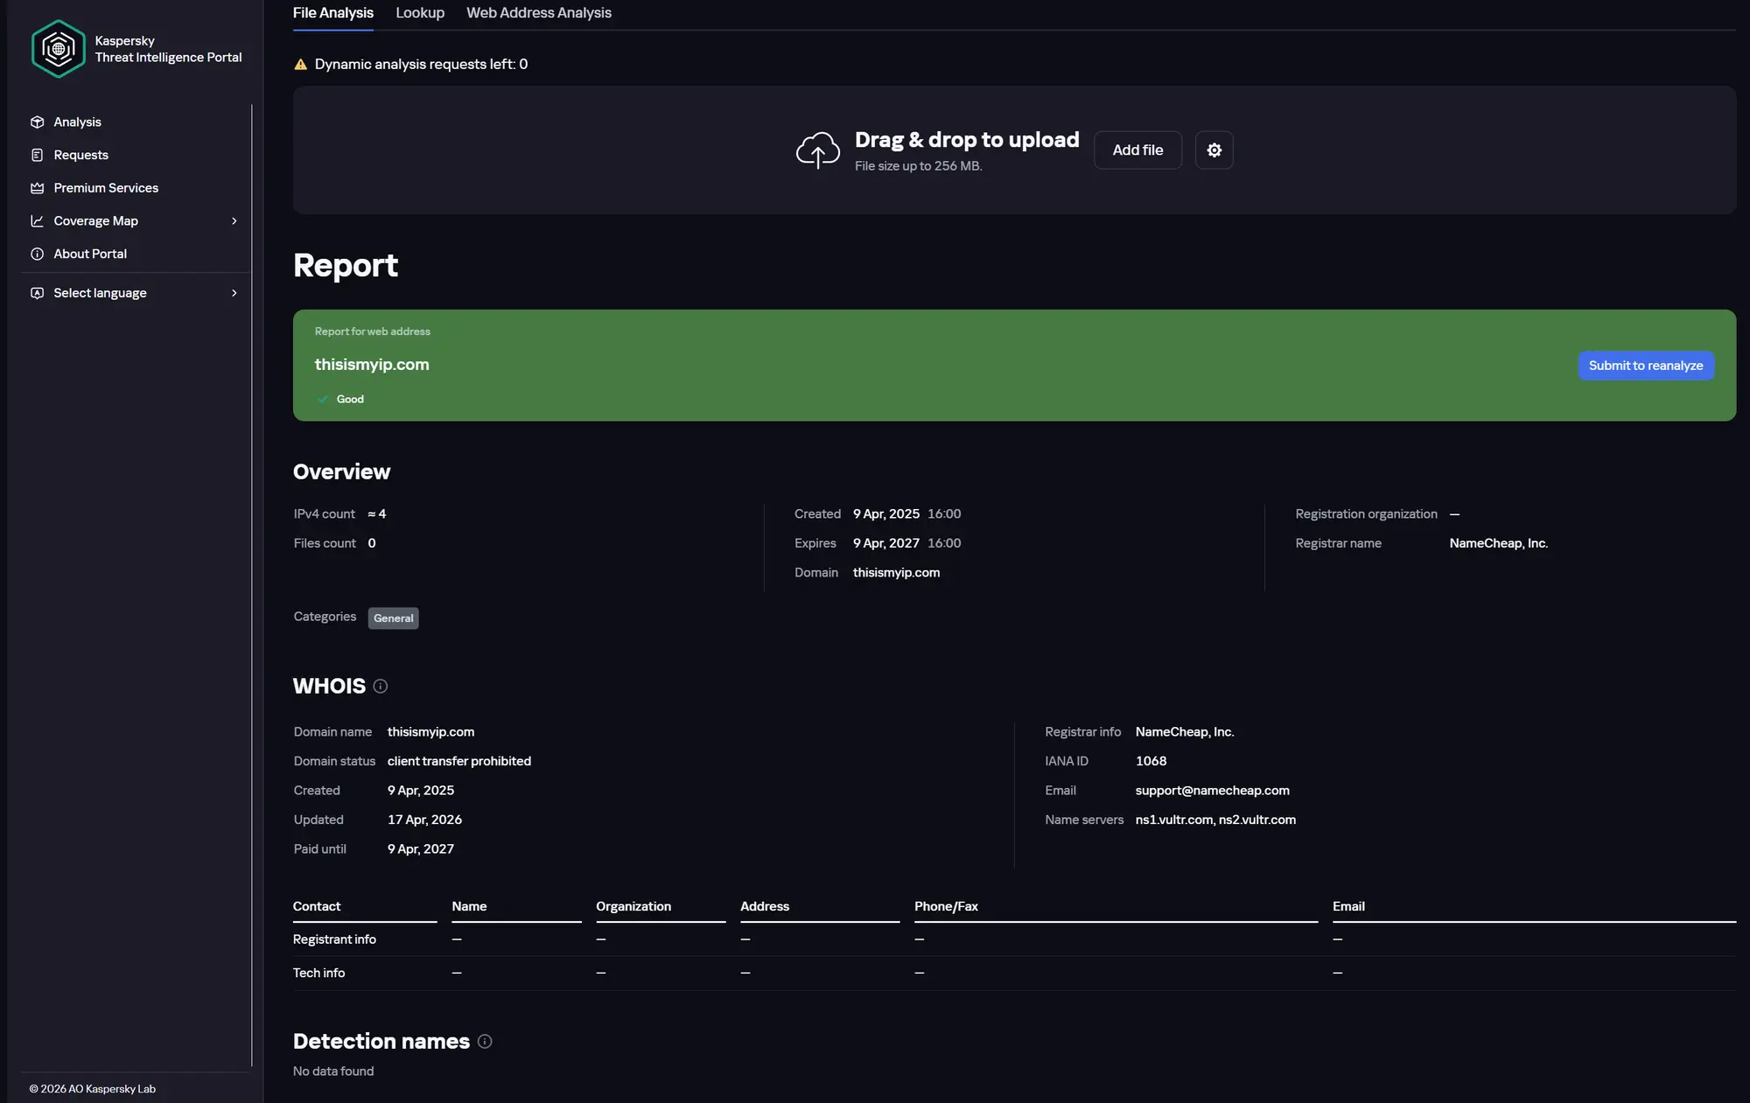This screenshot has width=1750, height=1103.
Task: Click the Overview domain value thisismyip.com
Action: [x=896, y=573]
